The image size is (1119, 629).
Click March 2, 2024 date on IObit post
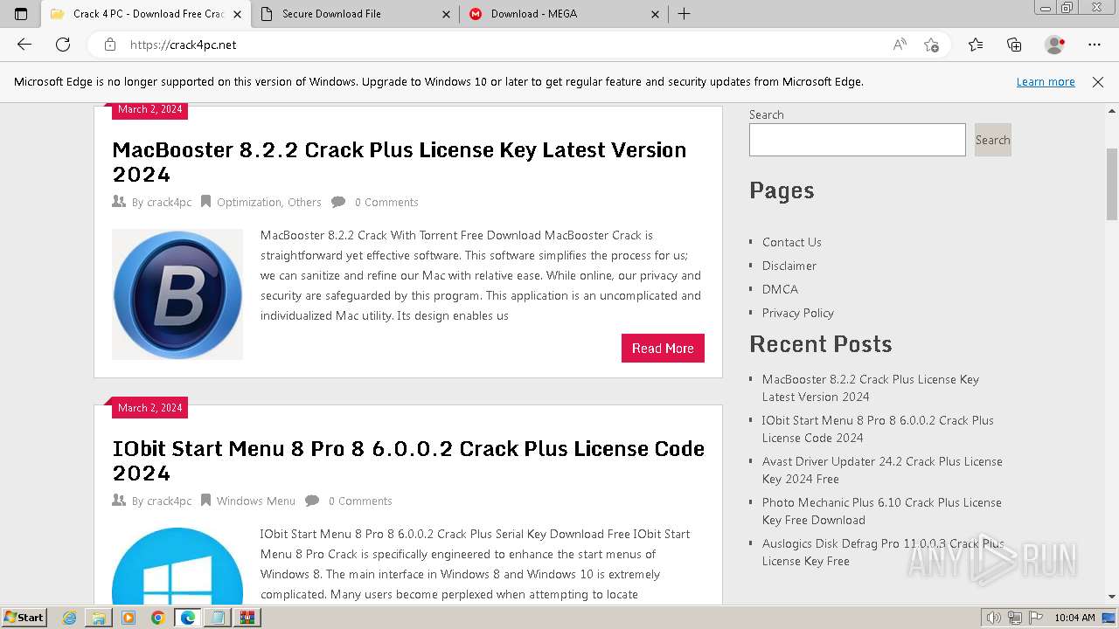149,408
